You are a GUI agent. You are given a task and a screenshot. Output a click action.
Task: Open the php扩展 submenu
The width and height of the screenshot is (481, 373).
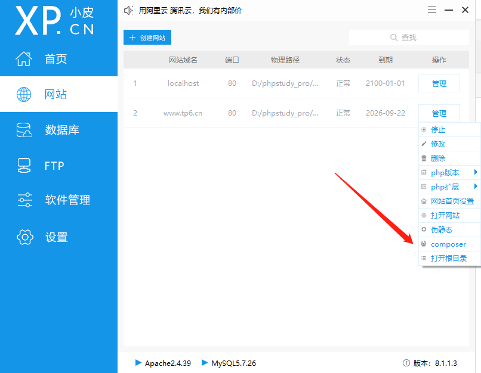449,187
